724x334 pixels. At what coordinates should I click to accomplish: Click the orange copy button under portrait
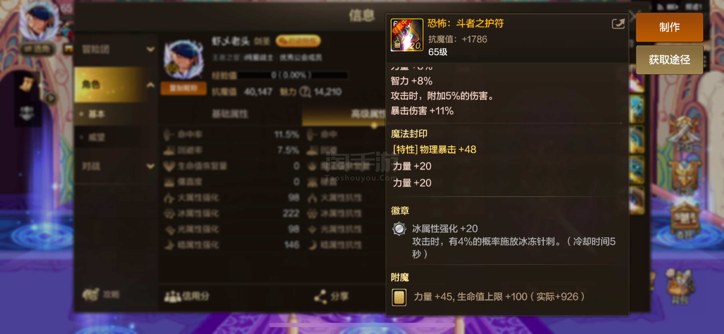pyautogui.click(x=184, y=88)
